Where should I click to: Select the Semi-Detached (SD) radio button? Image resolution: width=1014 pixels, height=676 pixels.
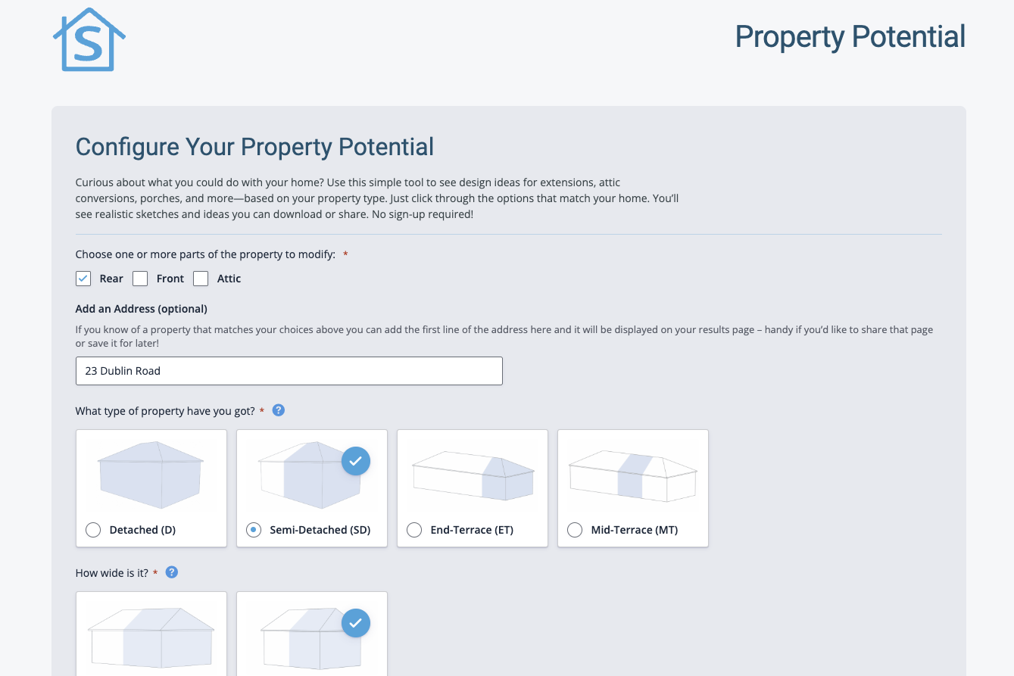[x=254, y=530]
